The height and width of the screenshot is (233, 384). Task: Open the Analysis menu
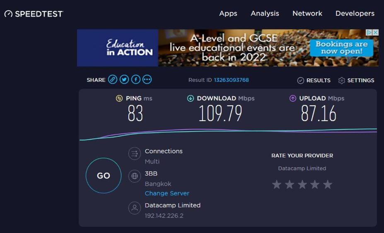pos(265,14)
